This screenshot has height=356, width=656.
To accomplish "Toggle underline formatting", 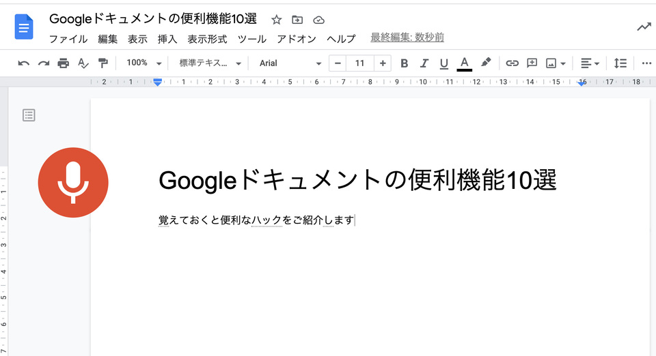I will coord(444,63).
